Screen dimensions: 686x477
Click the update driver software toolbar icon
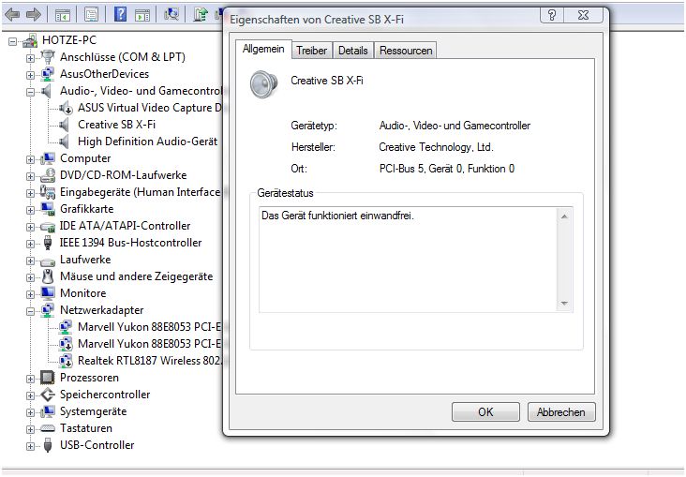[x=201, y=14]
